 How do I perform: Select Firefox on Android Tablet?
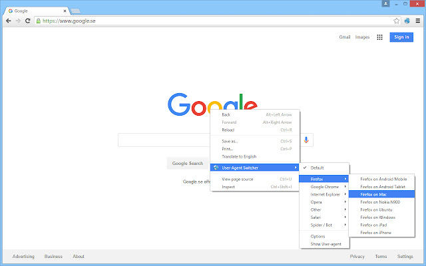click(x=381, y=187)
